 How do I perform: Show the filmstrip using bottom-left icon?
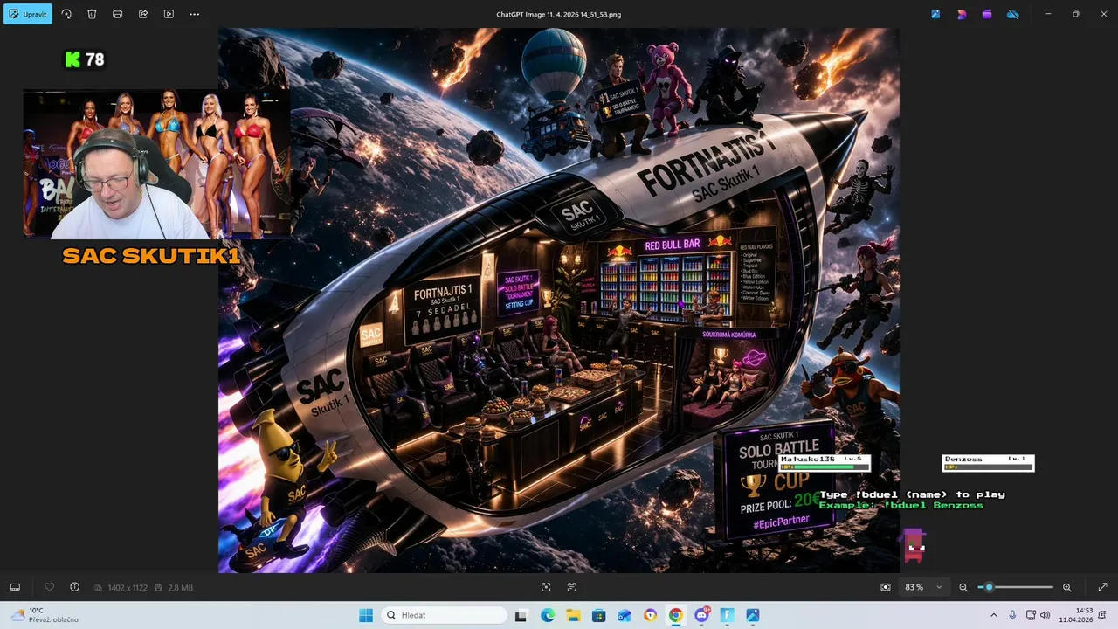coord(15,587)
